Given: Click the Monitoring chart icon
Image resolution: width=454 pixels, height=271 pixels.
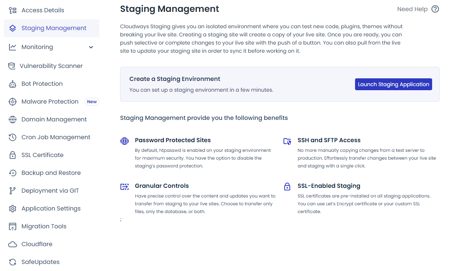Looking at the screenshot, I should click(13, 47).
